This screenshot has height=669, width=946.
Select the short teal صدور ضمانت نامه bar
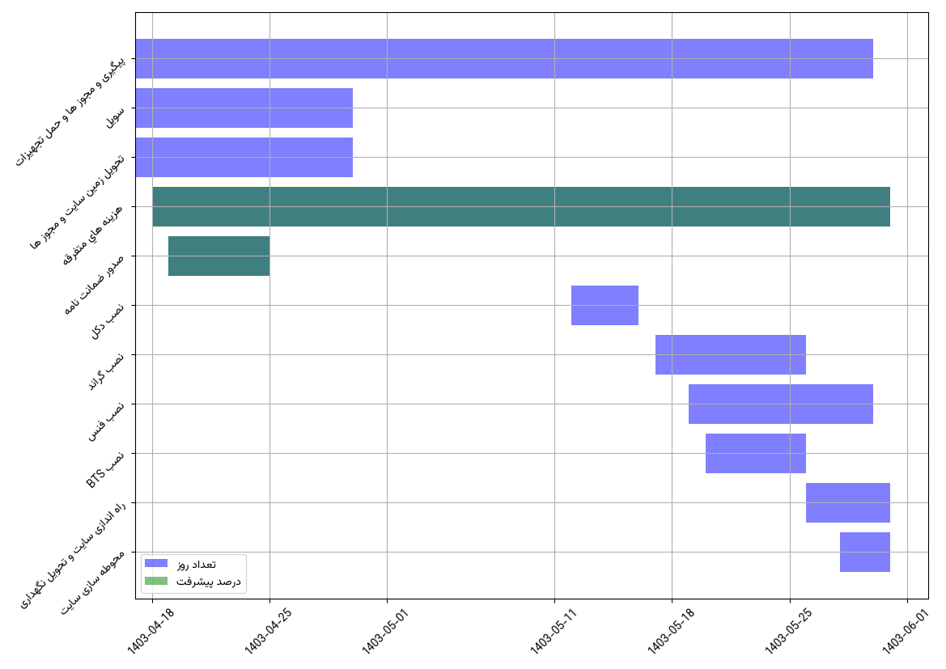tap(218, 256)
